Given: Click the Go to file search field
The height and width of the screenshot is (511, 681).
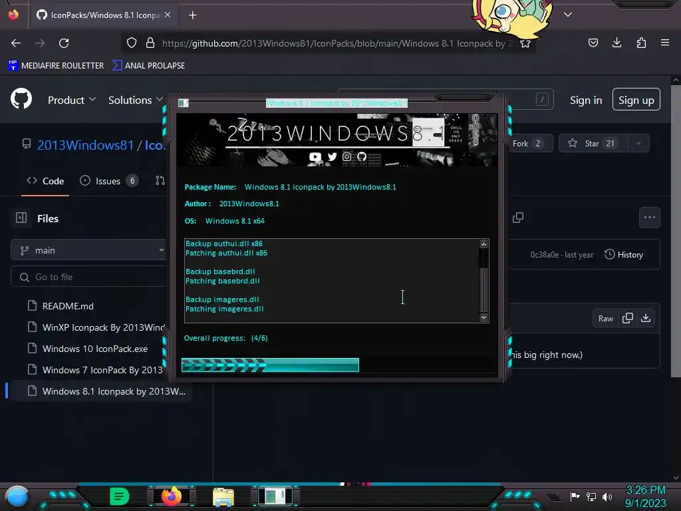Looking at the screenshot, I should click(89, 277).
